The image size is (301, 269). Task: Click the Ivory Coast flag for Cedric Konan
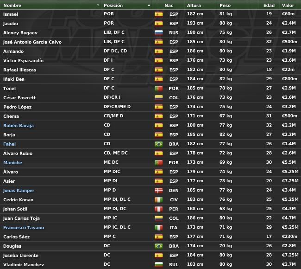pos(159,199)
